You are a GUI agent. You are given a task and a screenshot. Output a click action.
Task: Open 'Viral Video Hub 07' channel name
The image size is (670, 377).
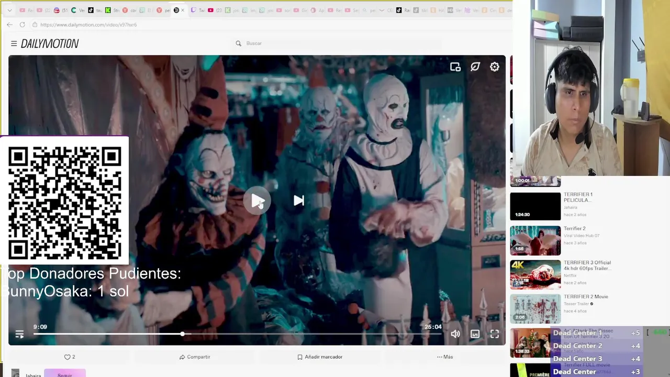(x=582, y=236)
